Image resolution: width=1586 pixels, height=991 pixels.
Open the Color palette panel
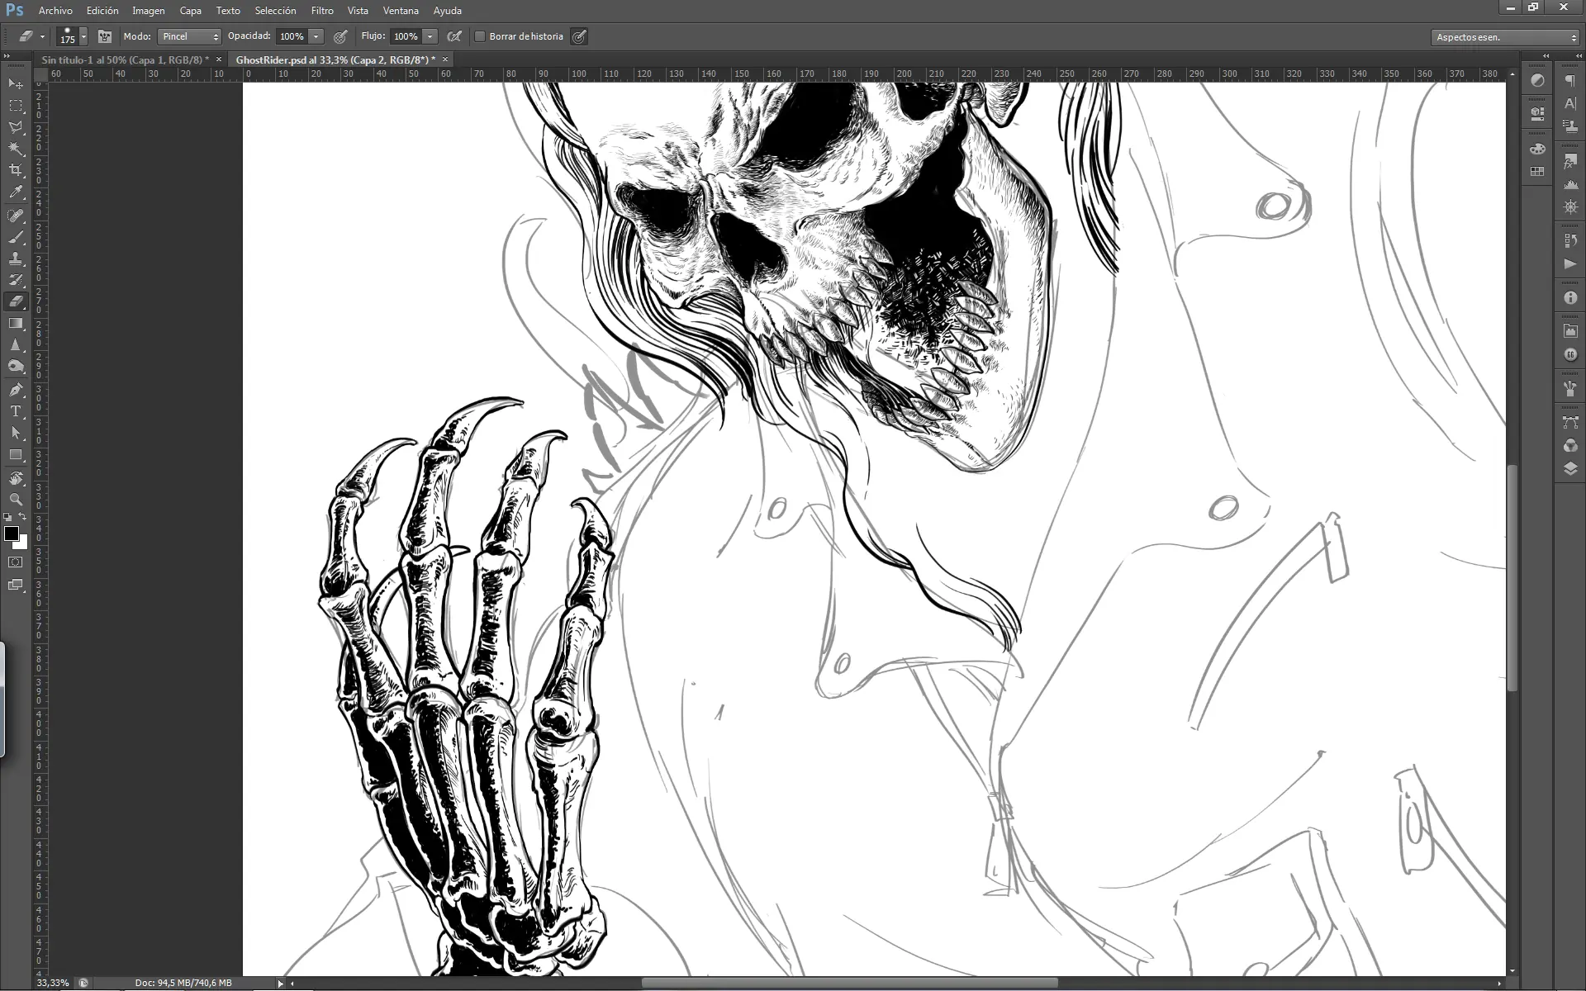point(1537,149)
